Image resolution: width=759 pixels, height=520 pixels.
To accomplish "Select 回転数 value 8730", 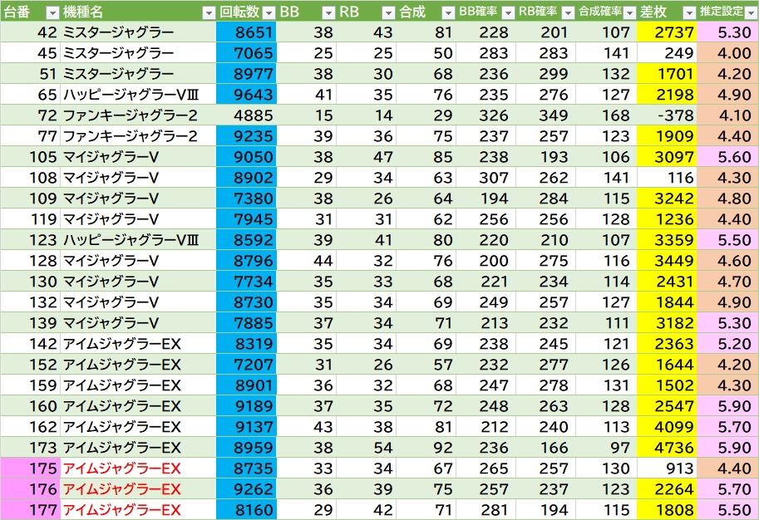I will (246, 302).
